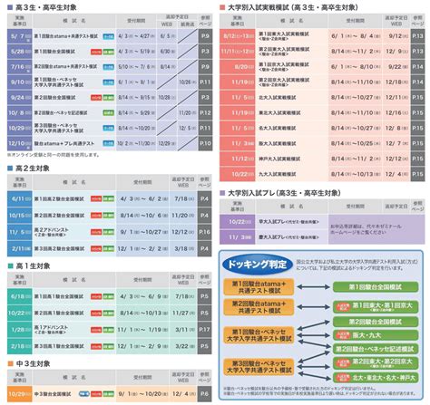Click green box "第1回駿台全国模試" in the docking diagram
This screenshot has width=430, height=405.
pyautogui.click(x=376, y=287)
